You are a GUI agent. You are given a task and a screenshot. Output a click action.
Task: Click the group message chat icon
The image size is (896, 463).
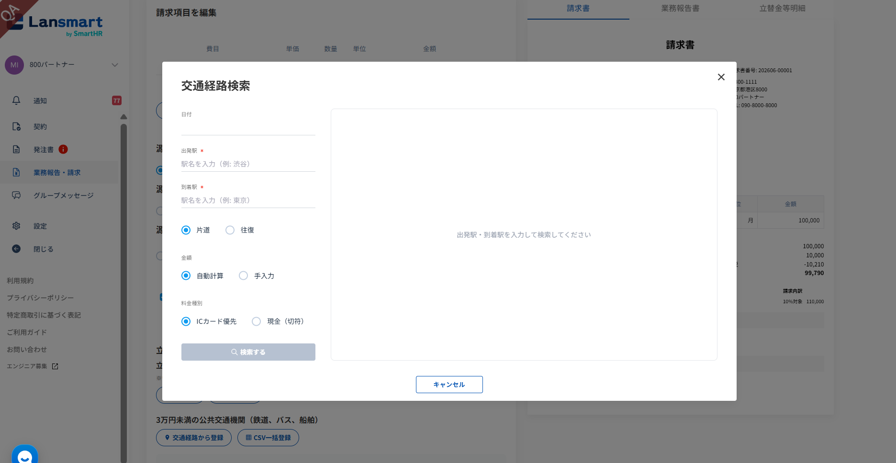(16, 195)
